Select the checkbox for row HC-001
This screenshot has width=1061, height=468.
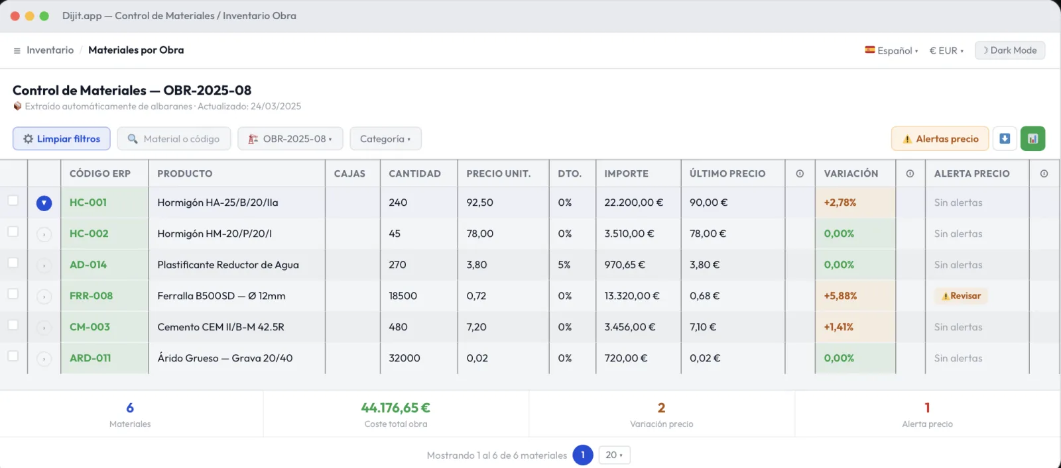13,200
